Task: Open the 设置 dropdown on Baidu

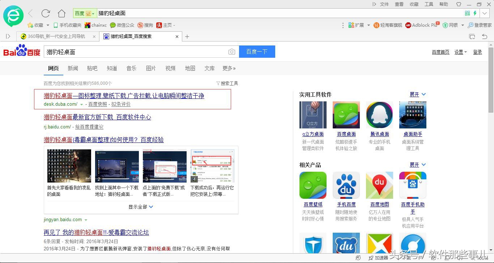Action: (x=460, y=52)
